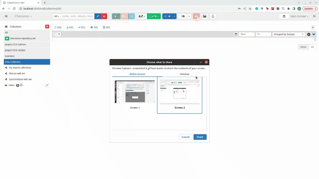Expand sidebar using the resize arrows icon

tap(47, 85)
